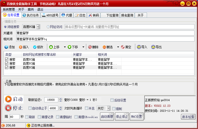Import the task list with 导入
Screen dimensions: 198x129
point(142,47)
